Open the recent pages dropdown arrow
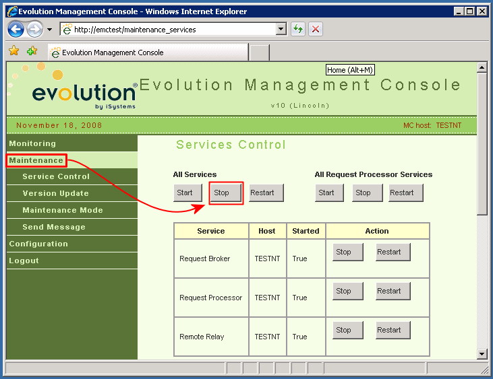493x379 pixels. [x=49, y=30]
